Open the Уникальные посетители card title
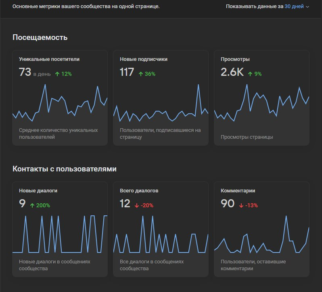The image size is (322, 292). 49,59
